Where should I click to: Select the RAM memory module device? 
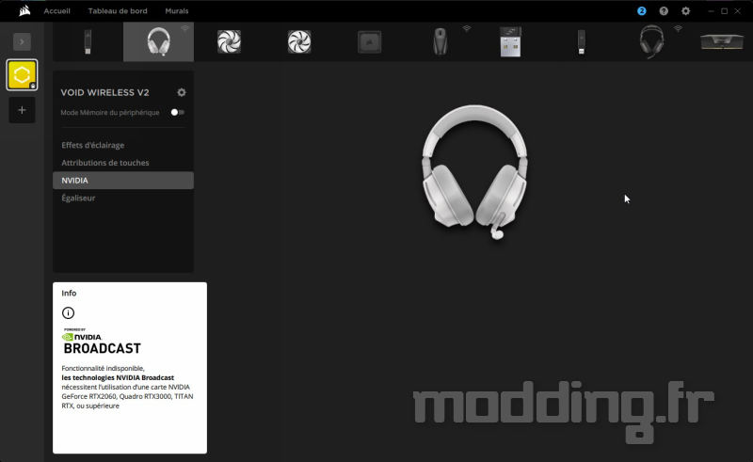point(722,41)
